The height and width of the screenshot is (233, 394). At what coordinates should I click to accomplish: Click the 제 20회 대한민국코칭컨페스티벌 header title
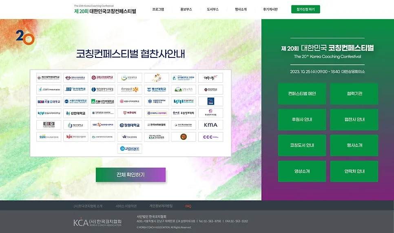pos(105,11)
